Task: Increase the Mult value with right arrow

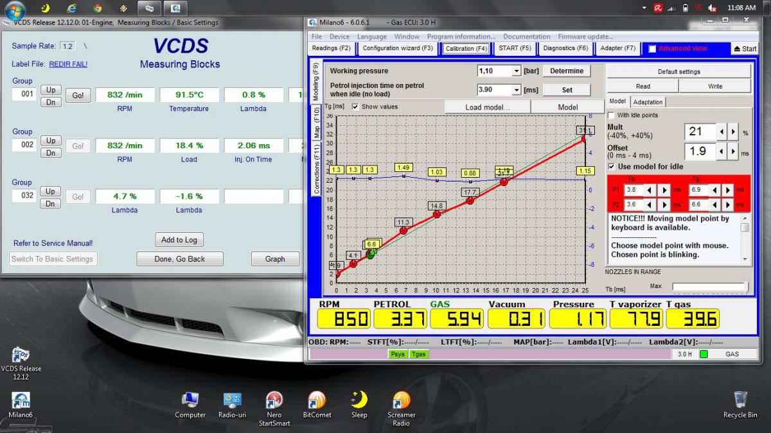Action: click(x=734, y=132)
